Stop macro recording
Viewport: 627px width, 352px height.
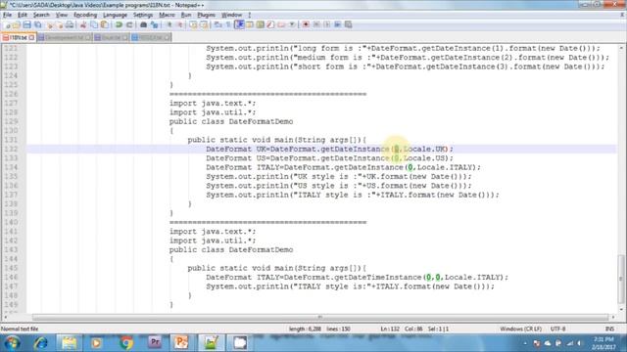pos(316,24)
